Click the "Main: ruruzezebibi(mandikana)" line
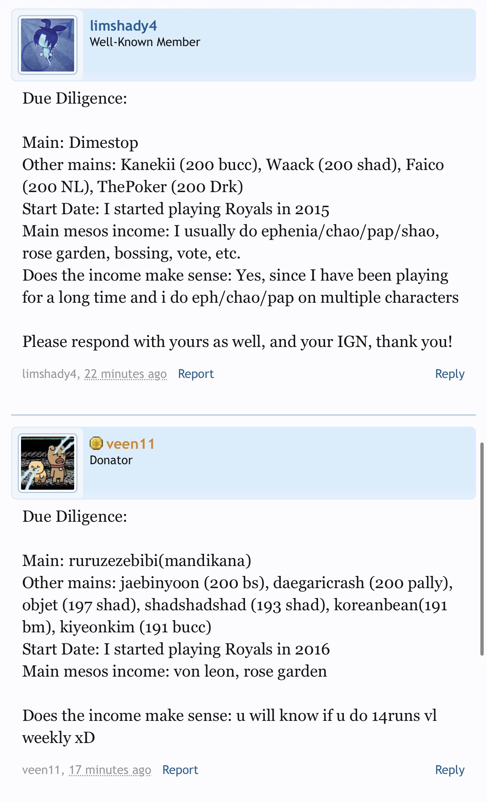The image size is (487, 802). click(x=137, y=561)
